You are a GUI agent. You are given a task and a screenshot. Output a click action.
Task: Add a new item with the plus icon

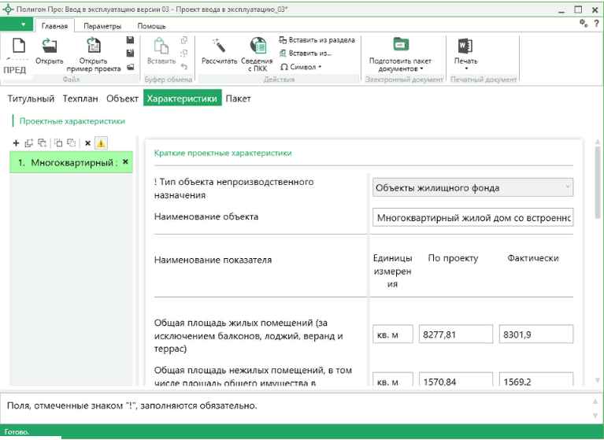16,143
